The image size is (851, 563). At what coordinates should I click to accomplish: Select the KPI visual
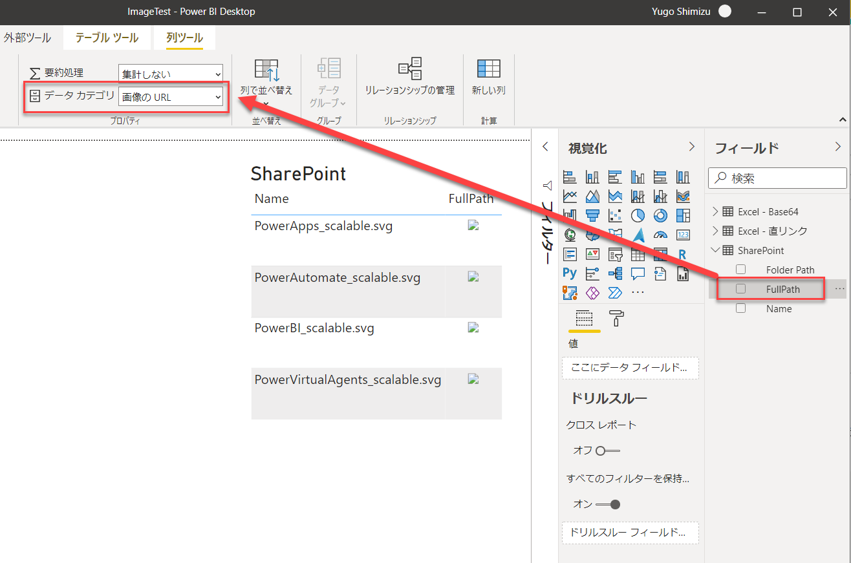click(x=592, y=254)
